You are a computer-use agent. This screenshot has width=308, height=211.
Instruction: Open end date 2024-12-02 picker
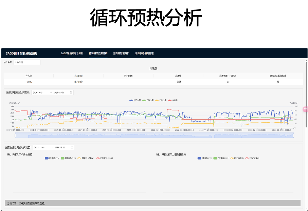[61, 148]
